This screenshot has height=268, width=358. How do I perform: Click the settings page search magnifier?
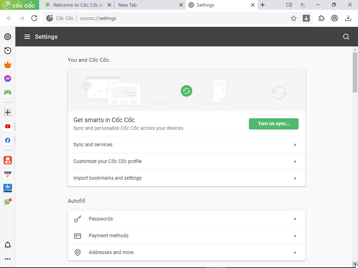tap(346, 36)
